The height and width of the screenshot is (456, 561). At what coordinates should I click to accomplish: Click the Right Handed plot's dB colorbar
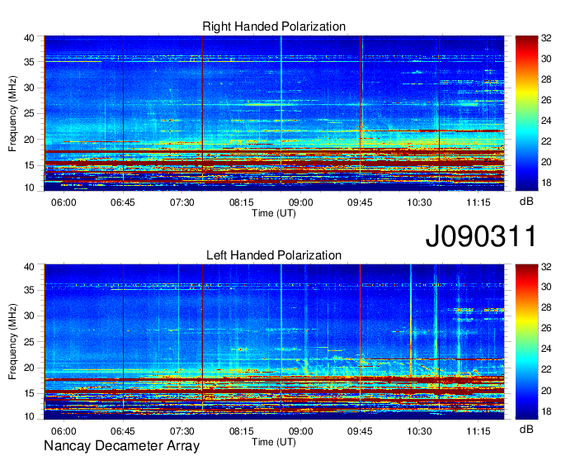[526, 113]
